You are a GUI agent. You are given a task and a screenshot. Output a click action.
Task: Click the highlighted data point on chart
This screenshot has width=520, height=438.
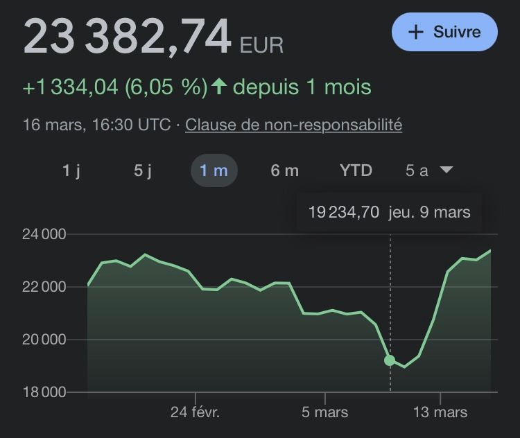click(x=390, y=360)
